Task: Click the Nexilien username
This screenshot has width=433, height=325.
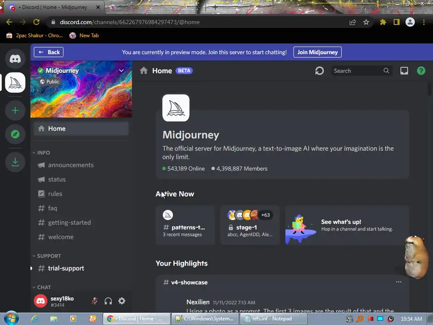Action: pyautogui.click(x=198, y=302)
